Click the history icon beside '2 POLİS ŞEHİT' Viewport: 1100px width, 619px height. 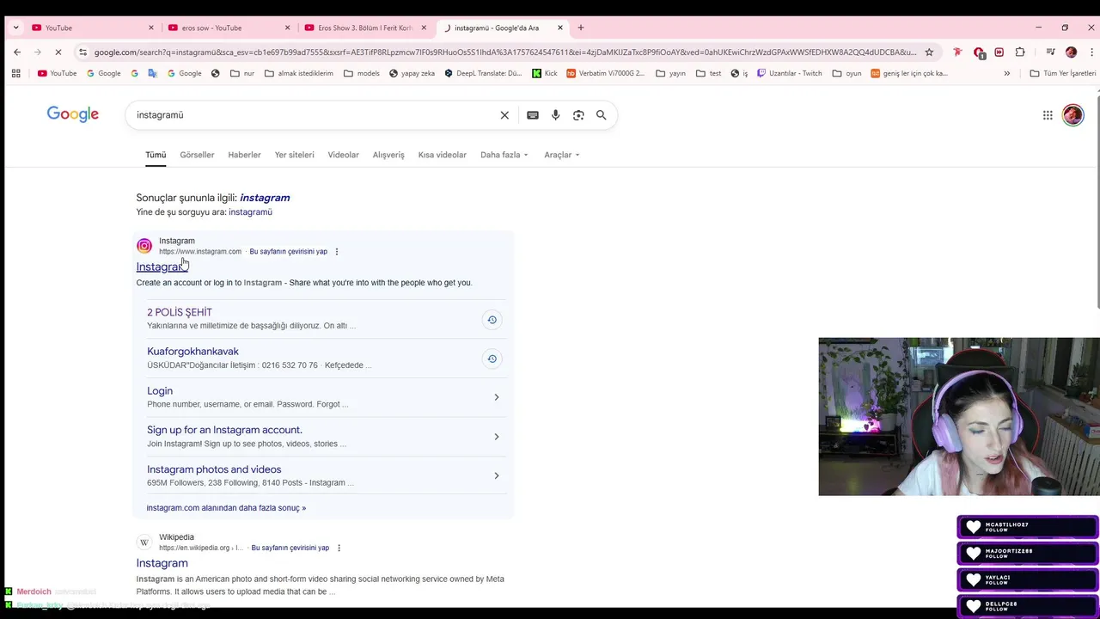pos(492,320)
